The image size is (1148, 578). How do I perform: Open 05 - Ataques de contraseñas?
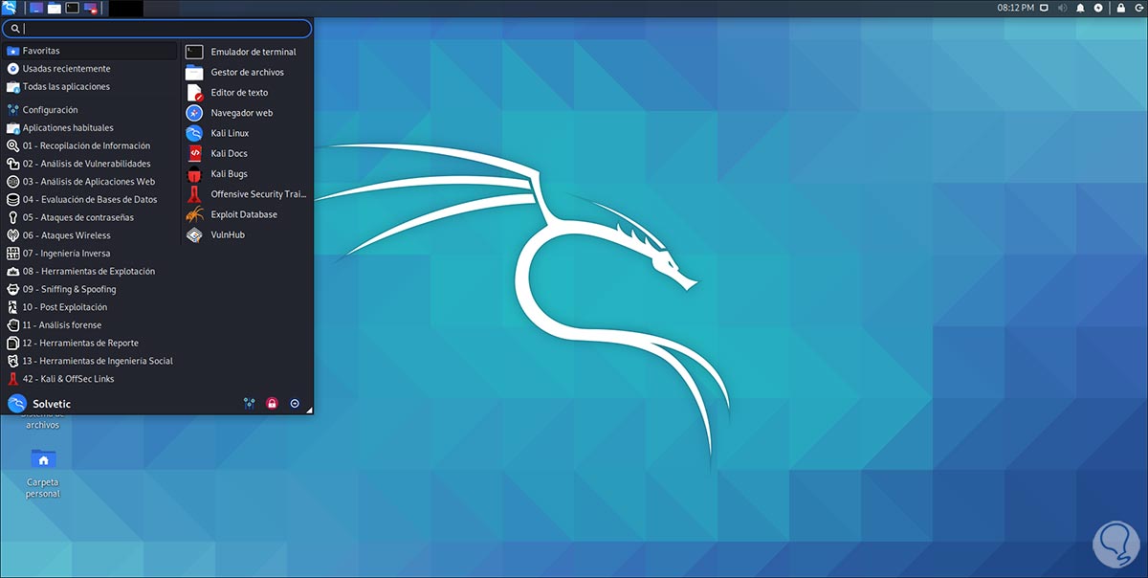click(91, 217)
